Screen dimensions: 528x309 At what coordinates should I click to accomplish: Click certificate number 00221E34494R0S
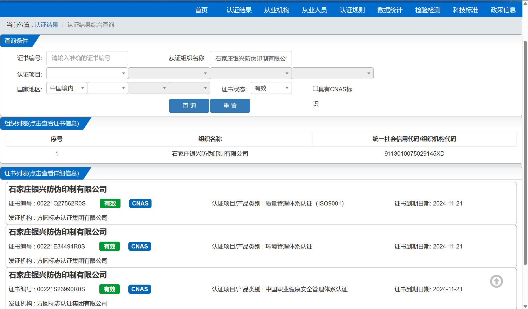[x=61, y=246]
